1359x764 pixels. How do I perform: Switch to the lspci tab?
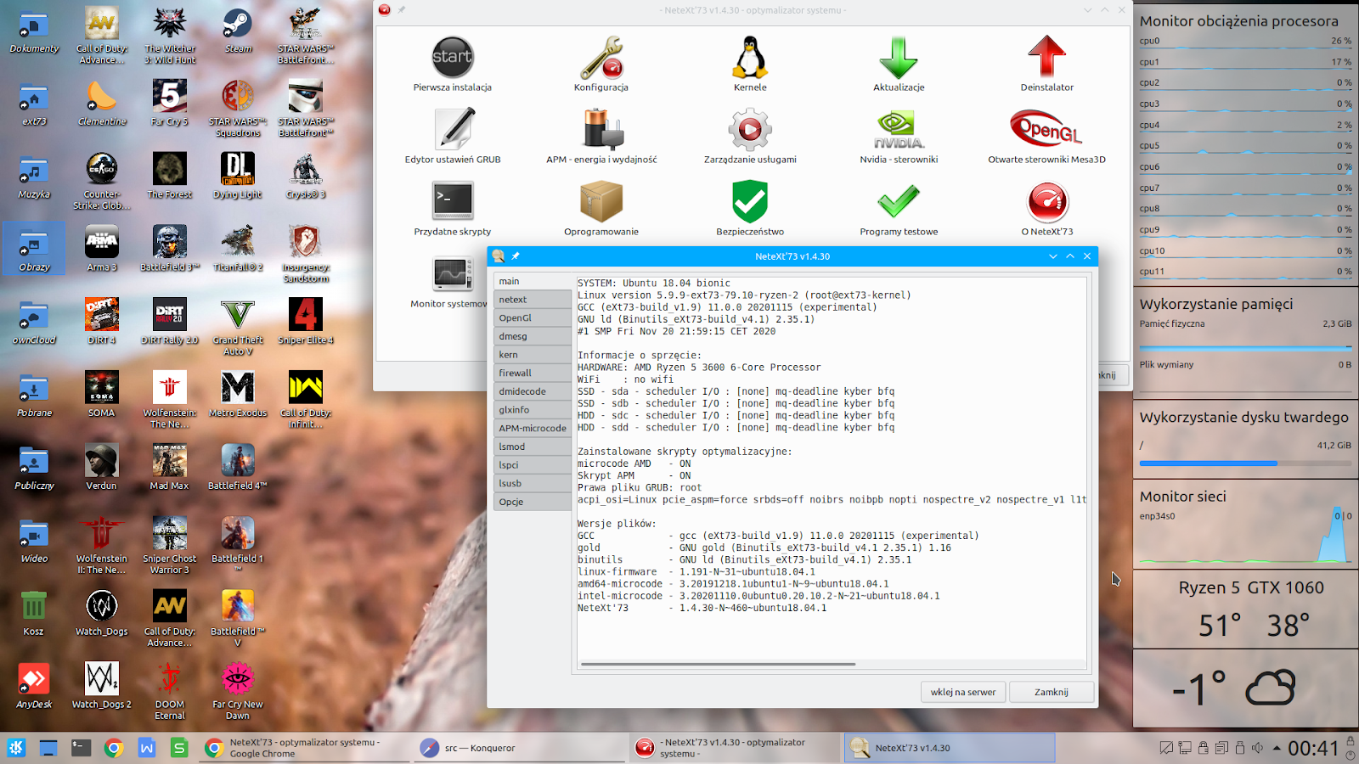pyautogui.click(x=533, y=465)
